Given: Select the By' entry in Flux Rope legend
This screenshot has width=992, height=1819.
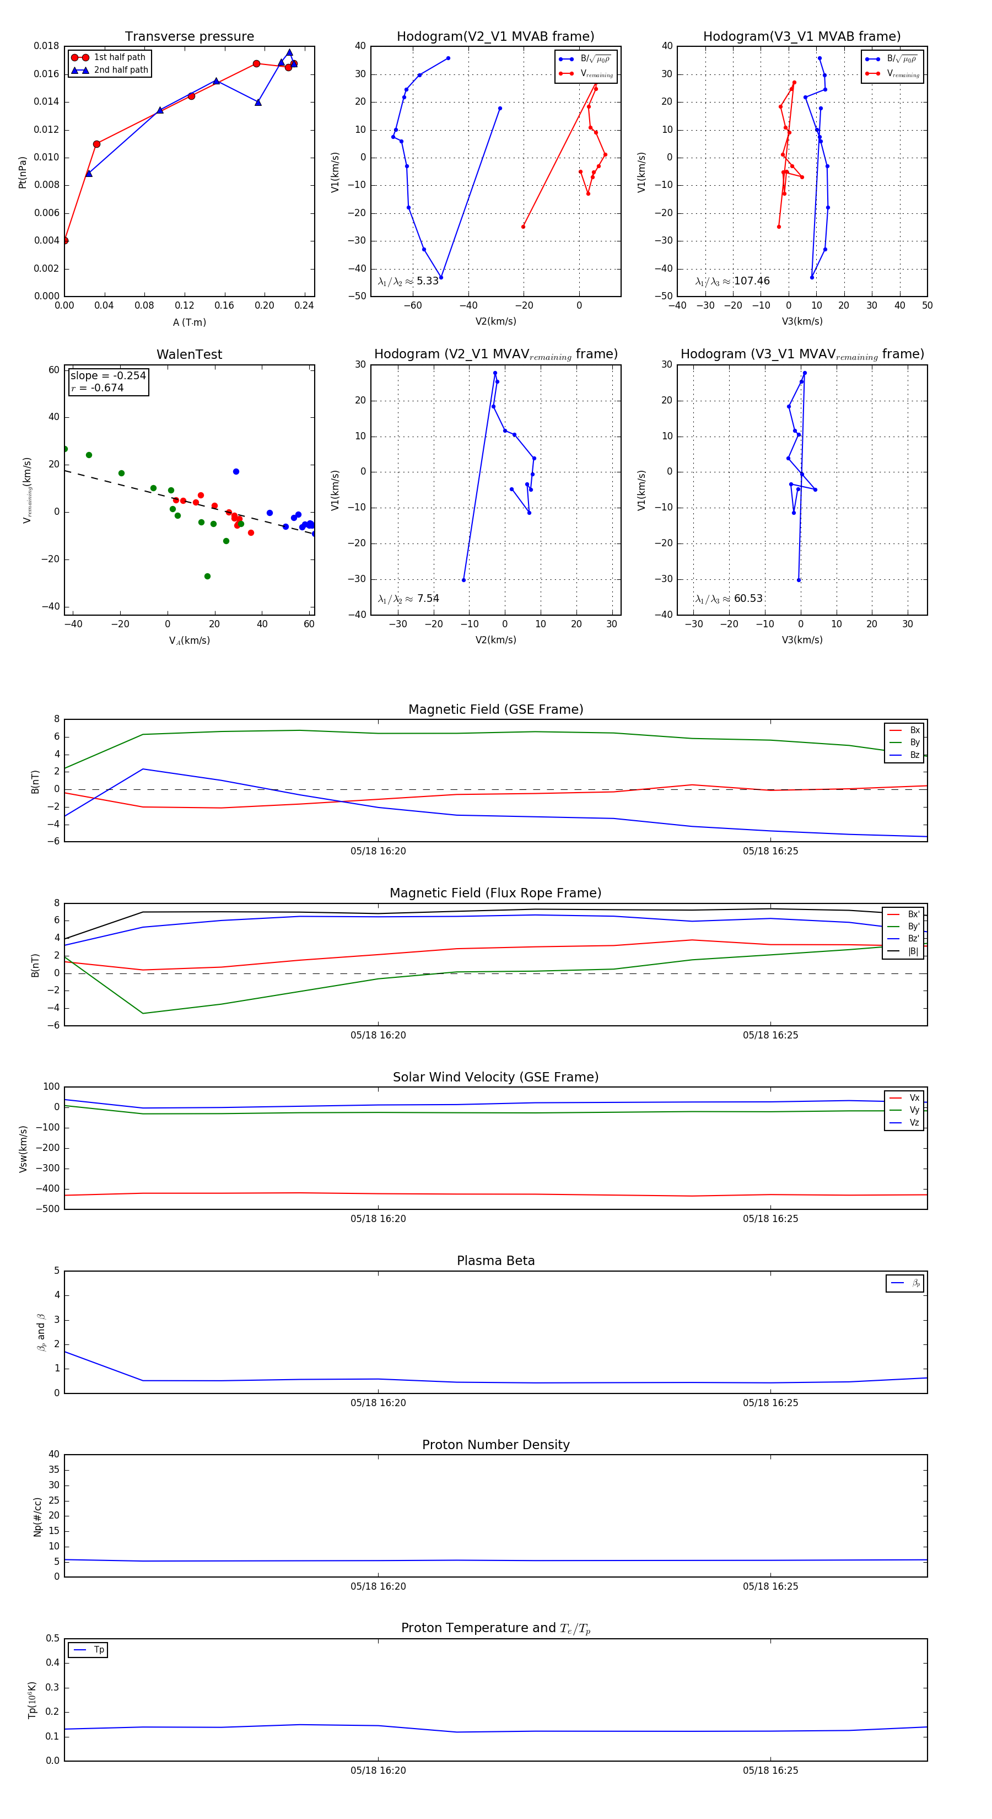Looking at the screenshot, I should (903, 927).
